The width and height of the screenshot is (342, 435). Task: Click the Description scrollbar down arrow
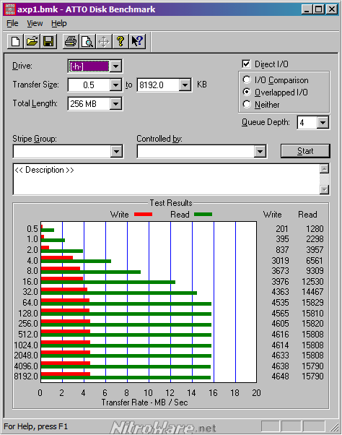click(324, 189)
